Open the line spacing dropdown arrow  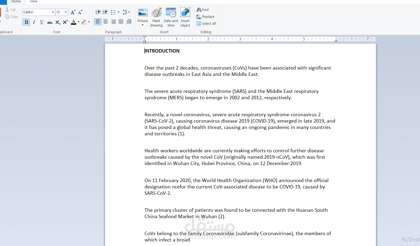coord(129,12)
